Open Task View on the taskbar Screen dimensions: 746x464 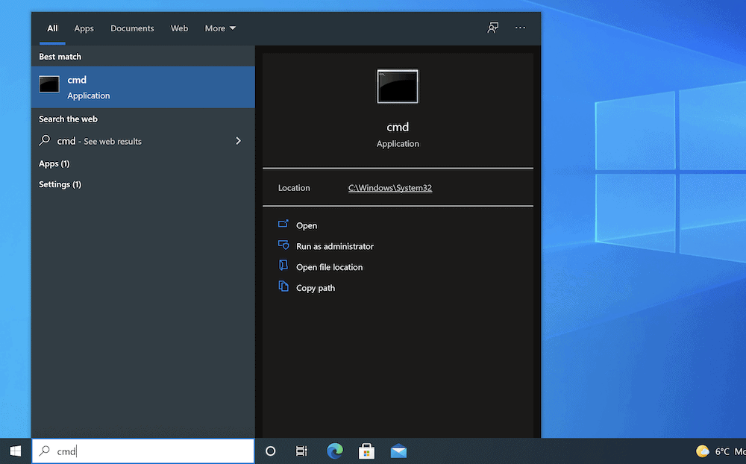point(301,451)
